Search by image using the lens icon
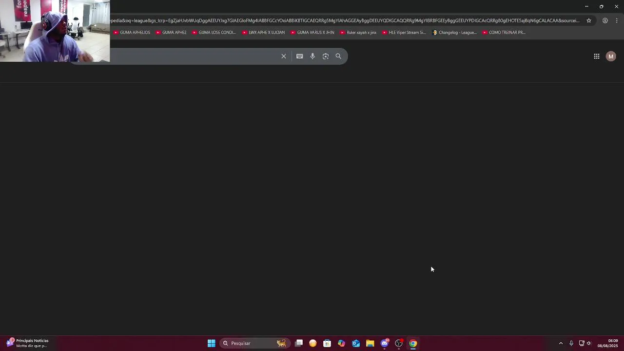Image resolution: width=624 pixels, height=351 pixels. pyautogui.click(x=326, y=56)
